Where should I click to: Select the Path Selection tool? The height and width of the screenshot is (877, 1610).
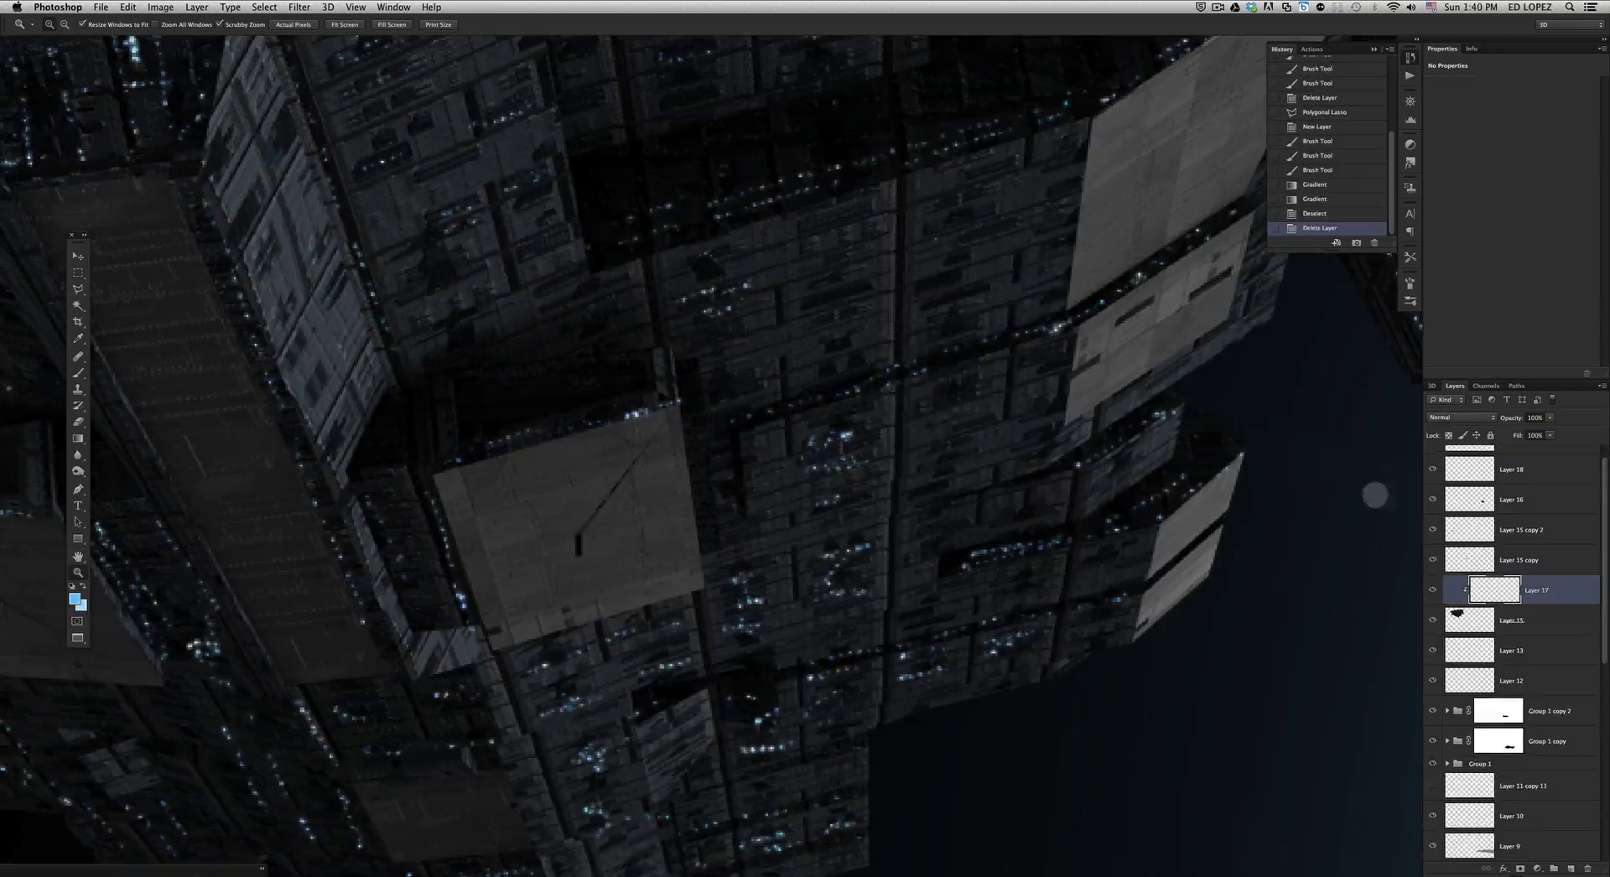point(78,522)
